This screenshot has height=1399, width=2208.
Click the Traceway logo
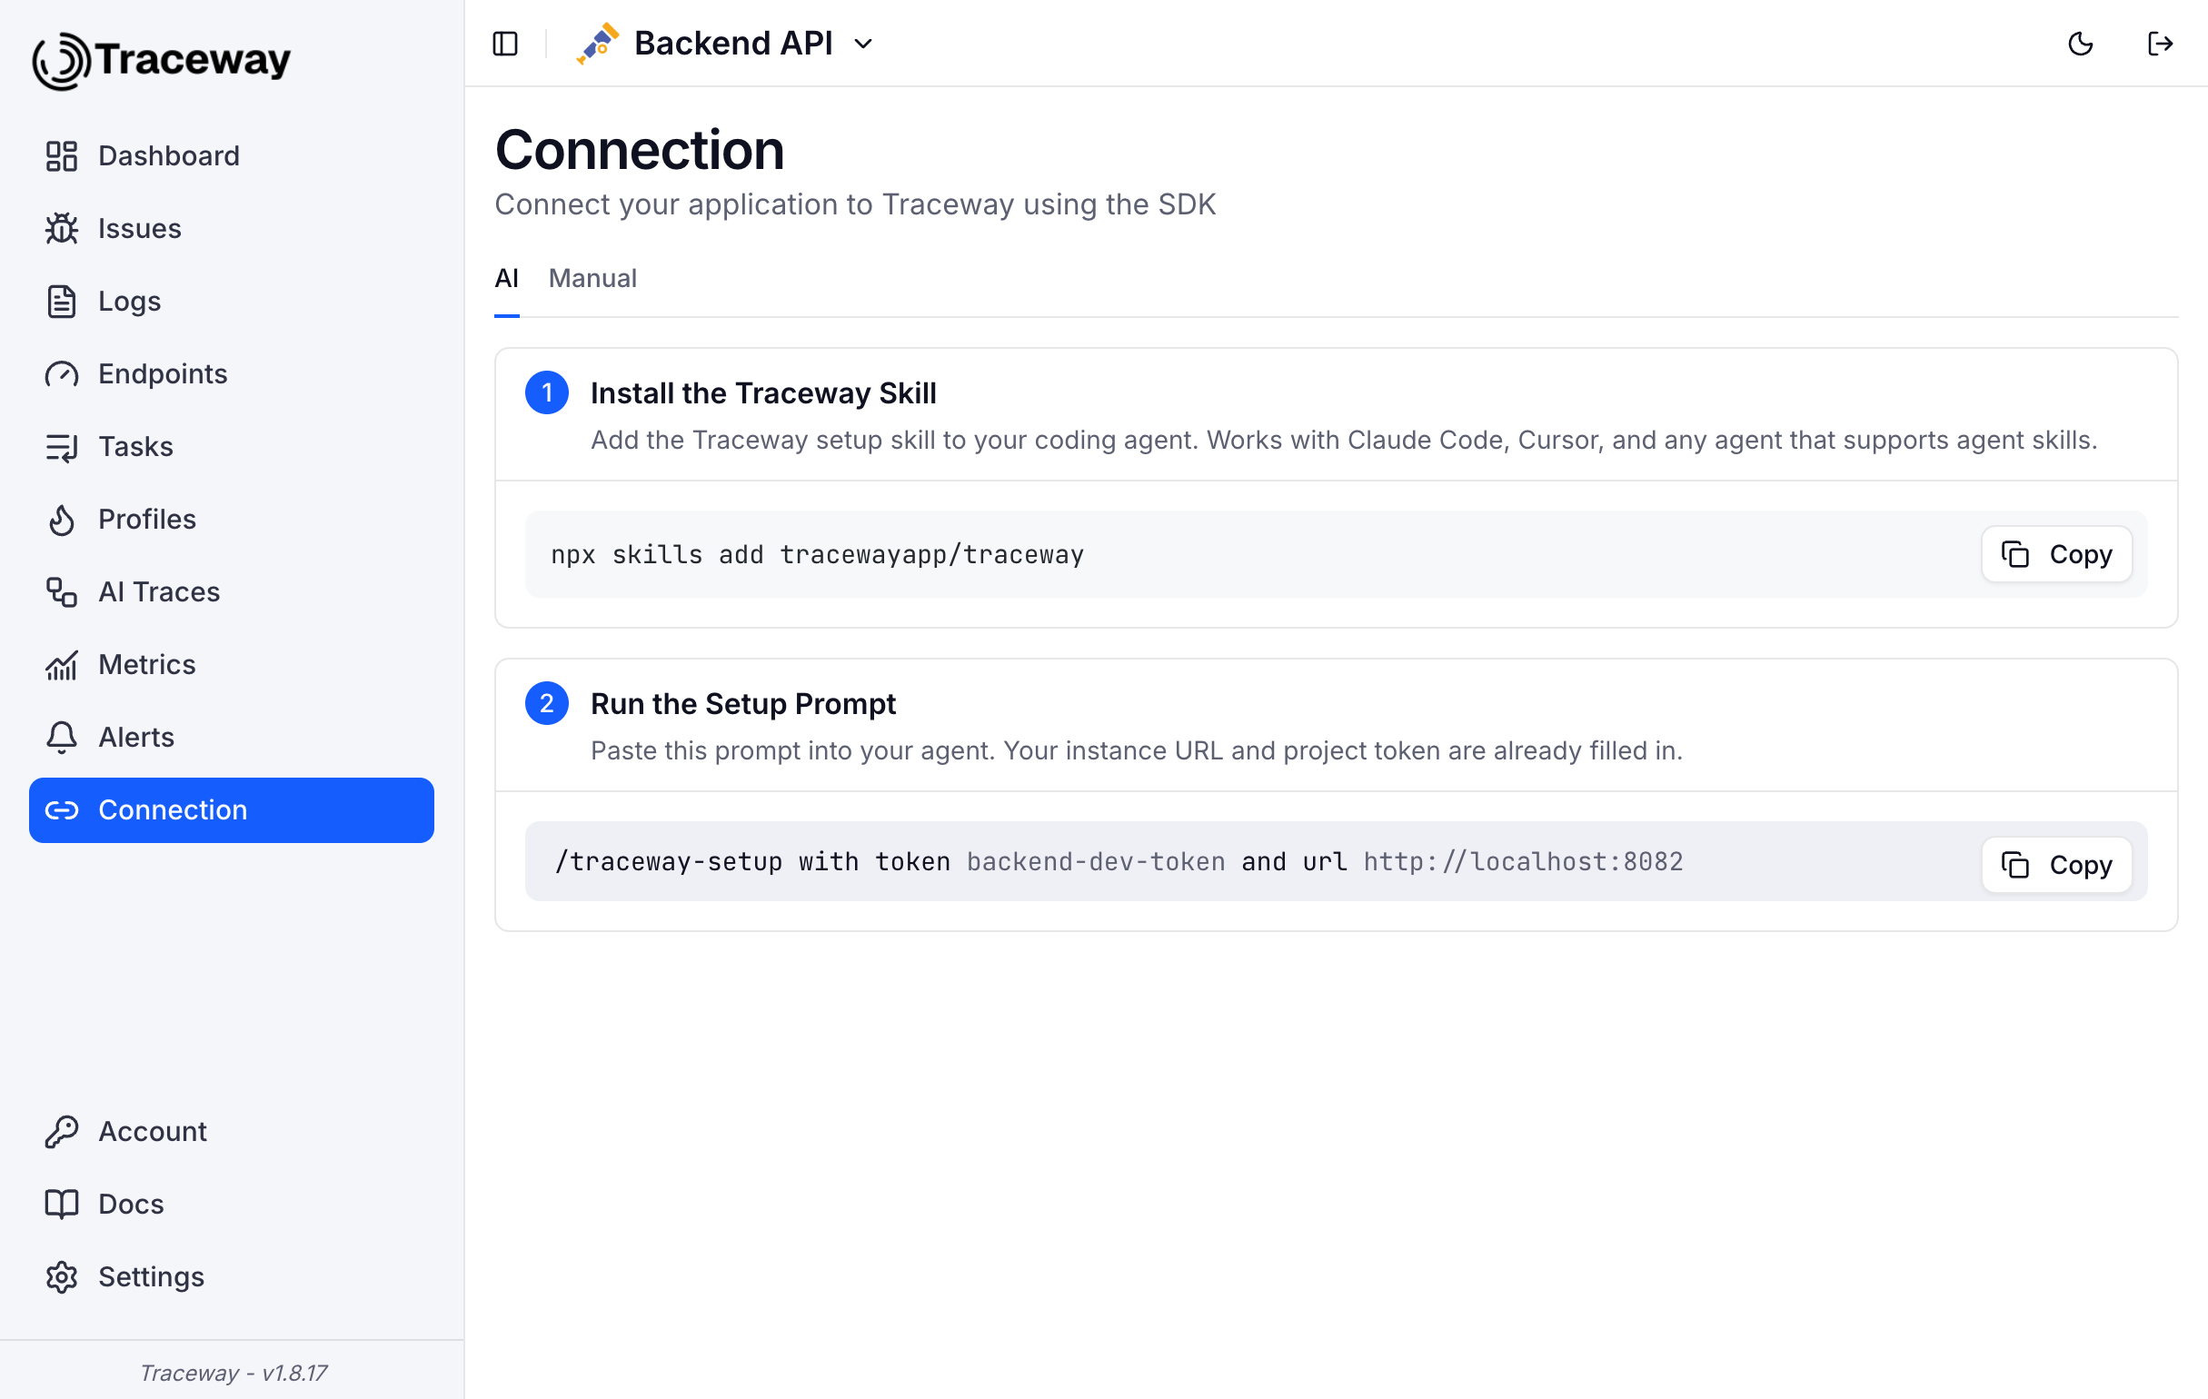162,61
